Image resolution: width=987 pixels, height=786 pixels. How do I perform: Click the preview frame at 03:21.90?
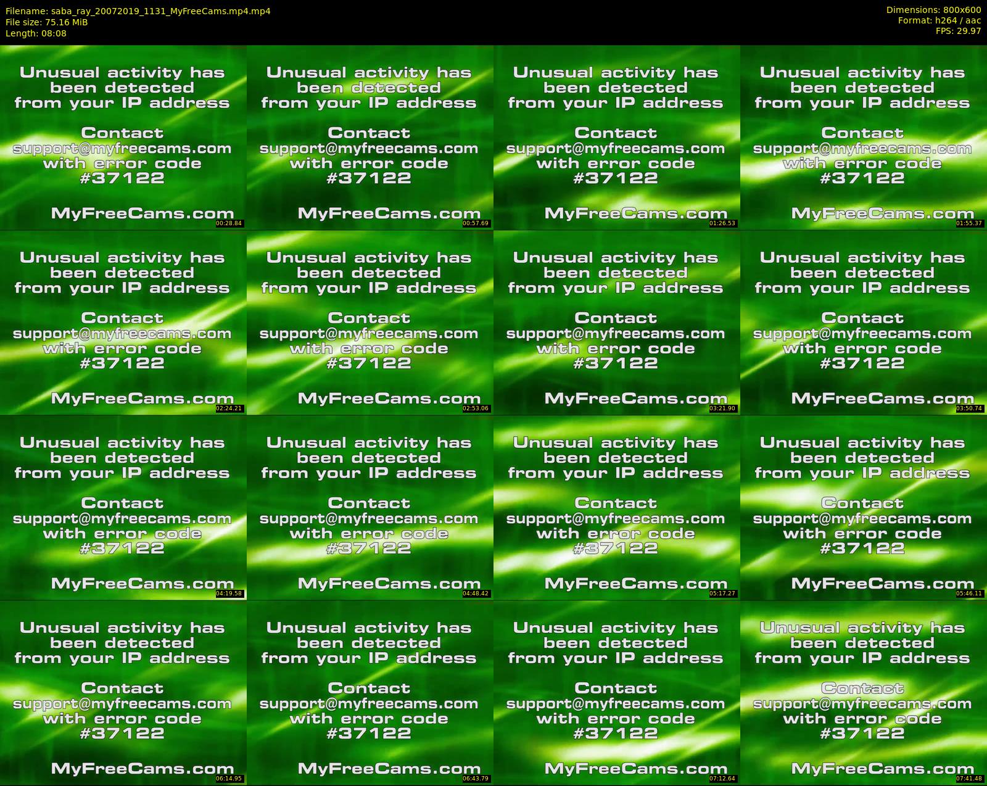617,323
